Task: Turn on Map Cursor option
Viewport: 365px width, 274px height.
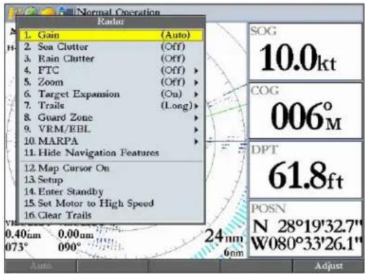Action: [110, 168]
